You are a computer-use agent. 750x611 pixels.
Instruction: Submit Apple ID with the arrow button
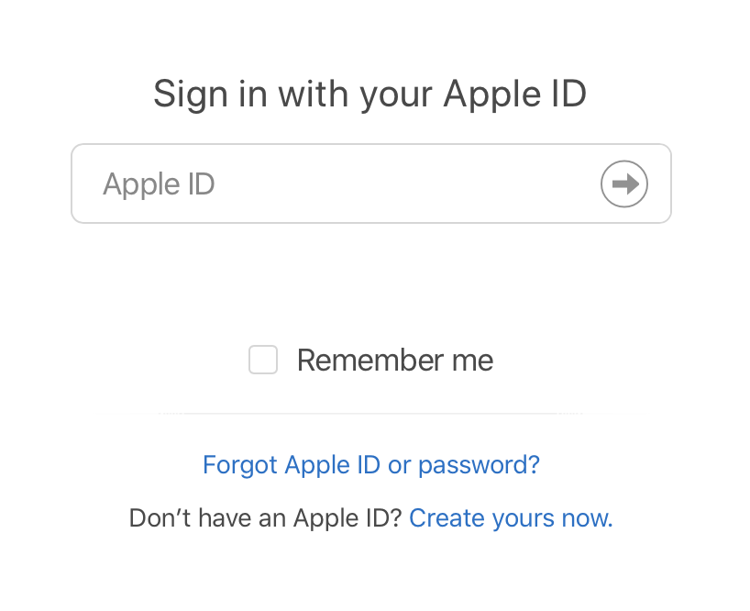(624, 183)
